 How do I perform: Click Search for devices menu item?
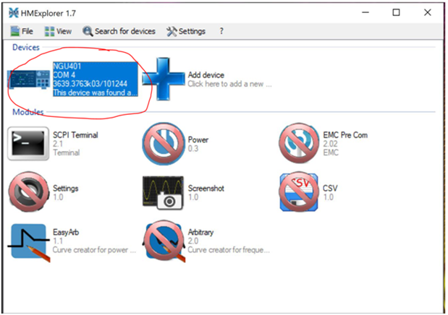pyautogui.click(x=119, y=31)
